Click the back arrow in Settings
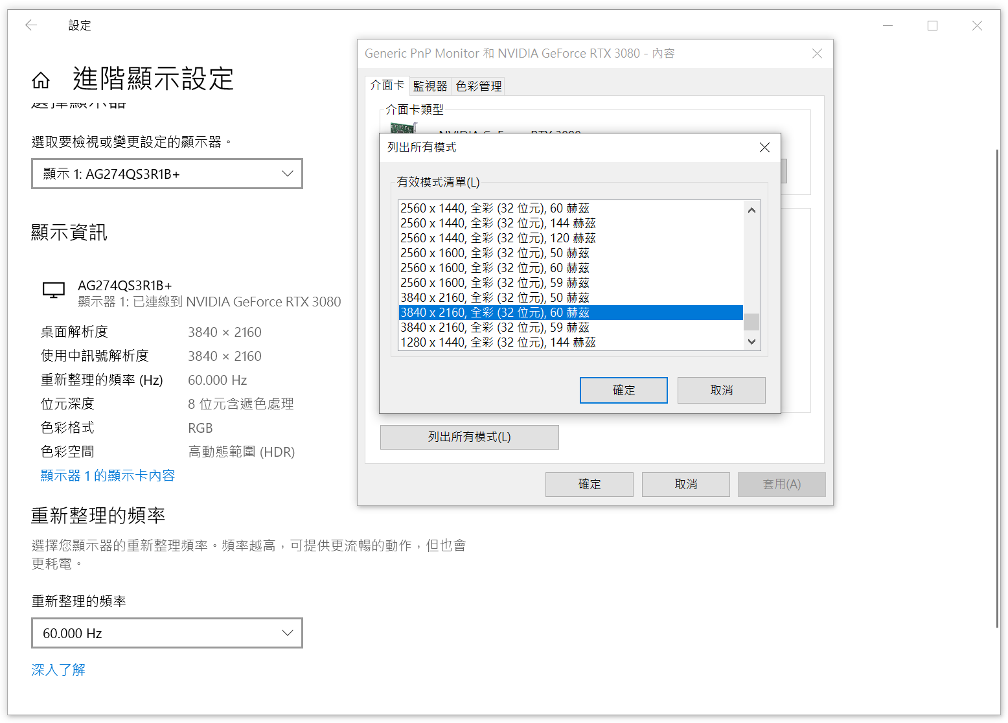Image resolution: width=1008 pixels, height=723 pixels. pyautogui.click(x=31, y=25)
